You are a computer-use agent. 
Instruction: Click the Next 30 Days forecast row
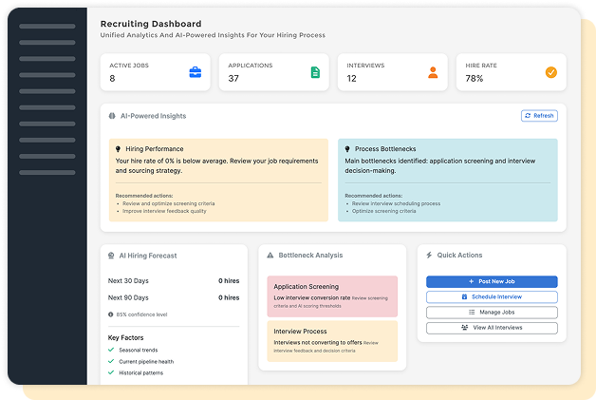174,281
